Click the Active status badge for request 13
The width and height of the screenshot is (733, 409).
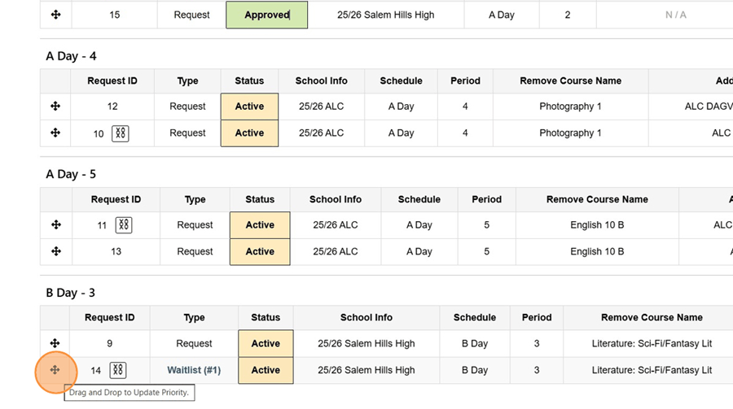260,252
